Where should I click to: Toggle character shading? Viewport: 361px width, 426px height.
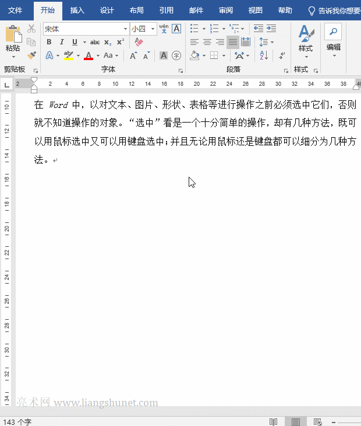pos(164,55)
